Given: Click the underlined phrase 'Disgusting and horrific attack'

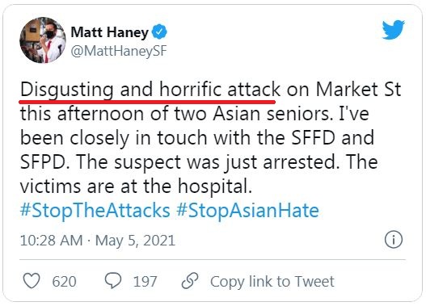Looking at the screenshot, I should (x=150, y=90).
